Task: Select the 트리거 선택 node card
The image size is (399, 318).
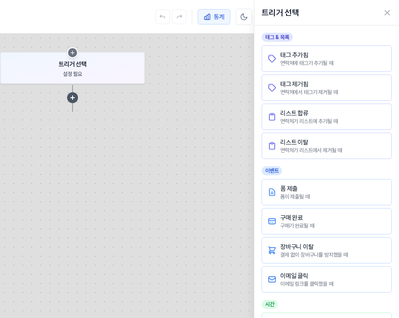Action: (73, 68)
